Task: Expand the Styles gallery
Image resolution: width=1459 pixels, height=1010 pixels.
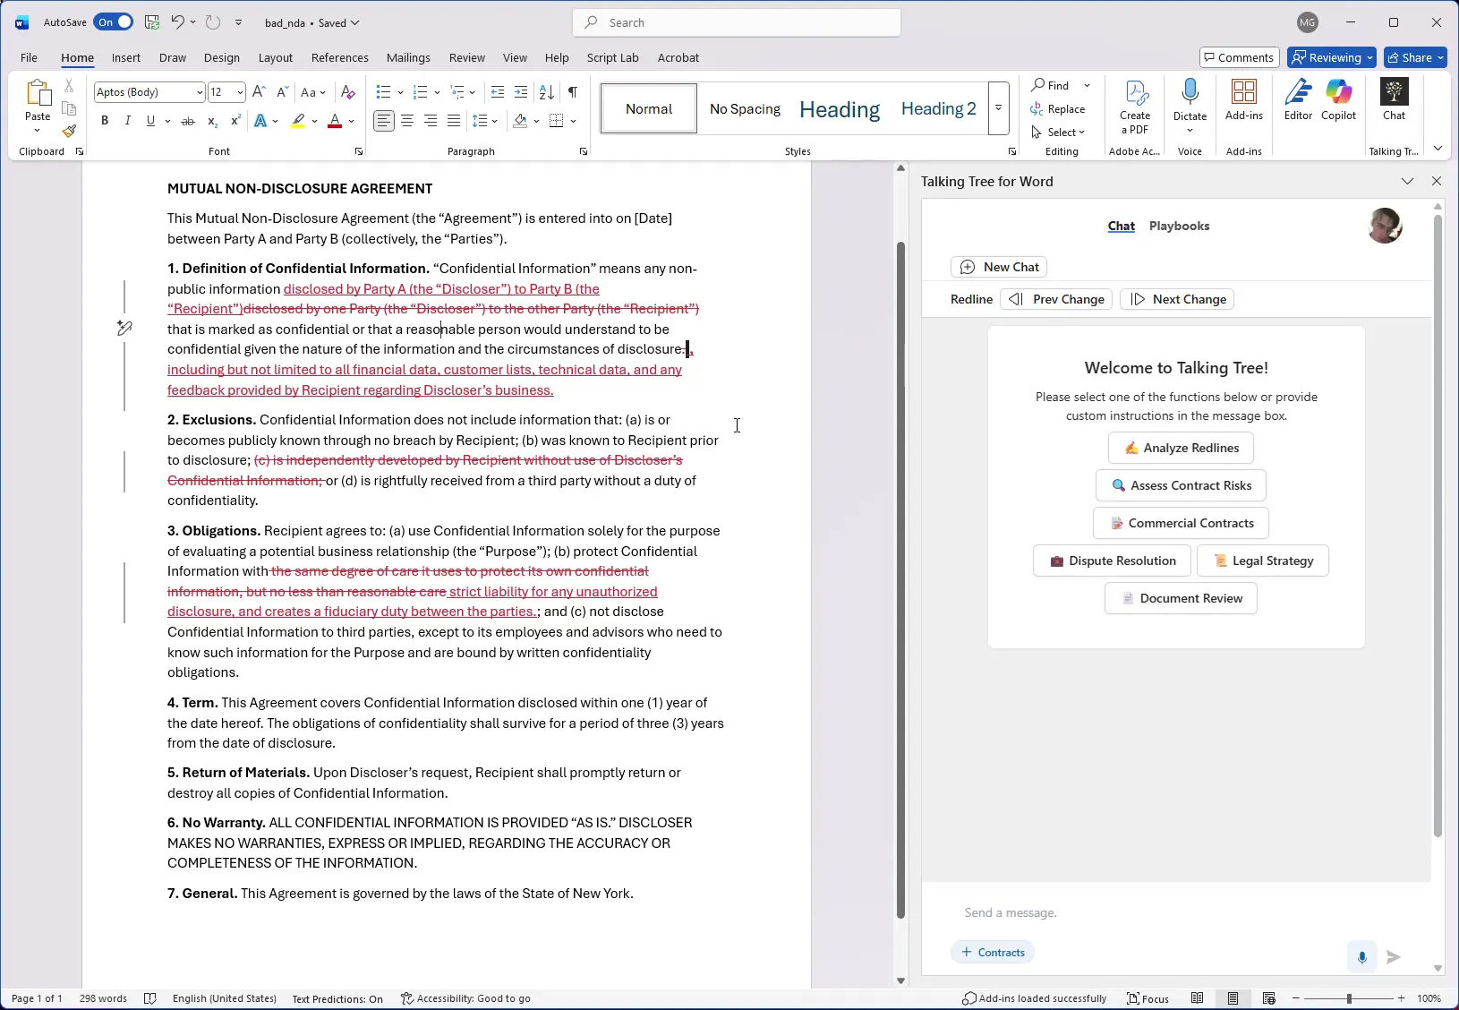Action: [998, 108]
